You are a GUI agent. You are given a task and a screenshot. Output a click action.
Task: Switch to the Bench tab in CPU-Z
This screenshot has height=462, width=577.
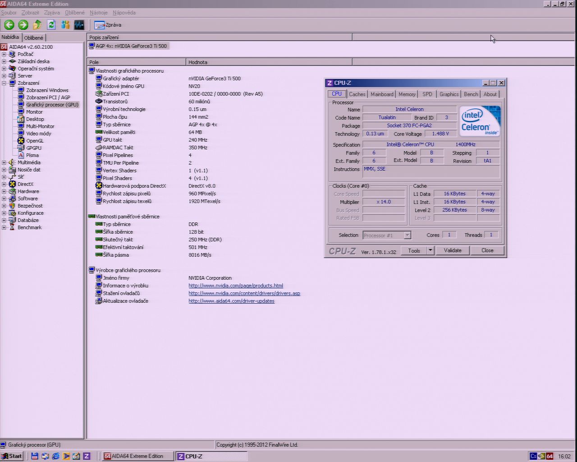point(471,94)
